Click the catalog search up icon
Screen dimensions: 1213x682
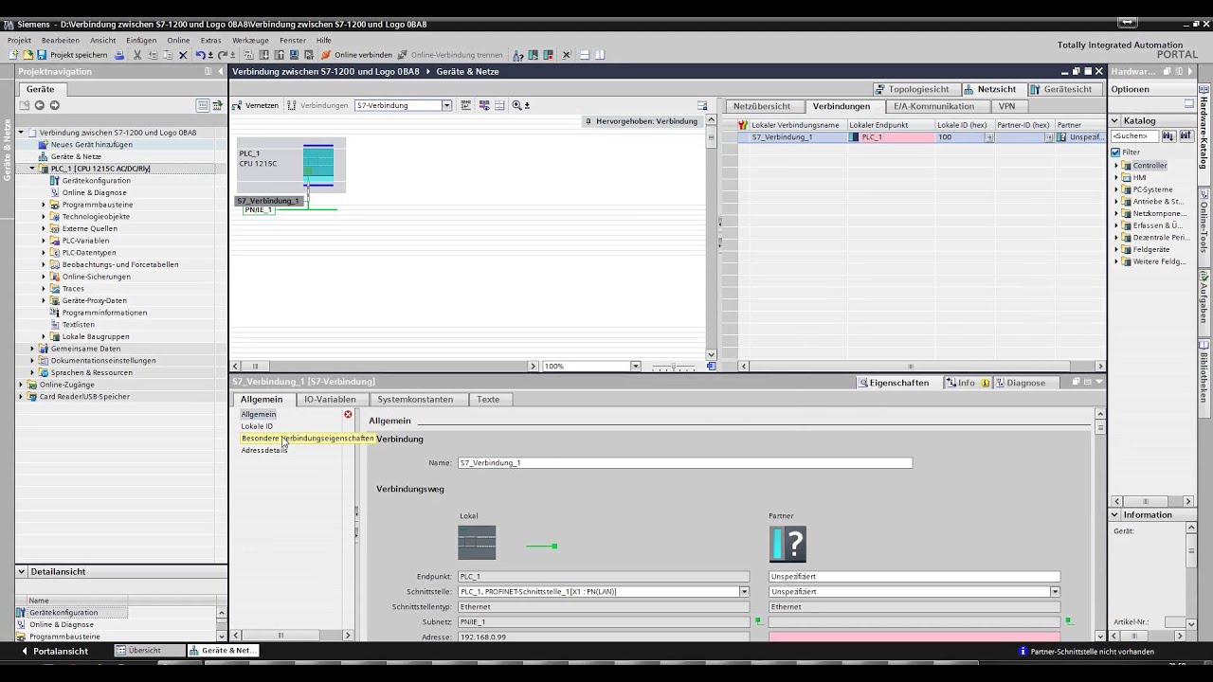pos(1185,136)
